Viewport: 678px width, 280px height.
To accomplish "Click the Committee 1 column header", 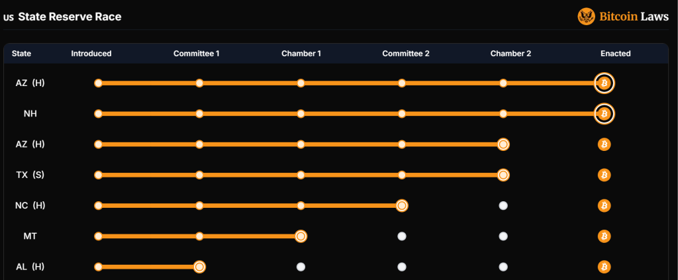I will pyautogui.click(x=196, y=54).
